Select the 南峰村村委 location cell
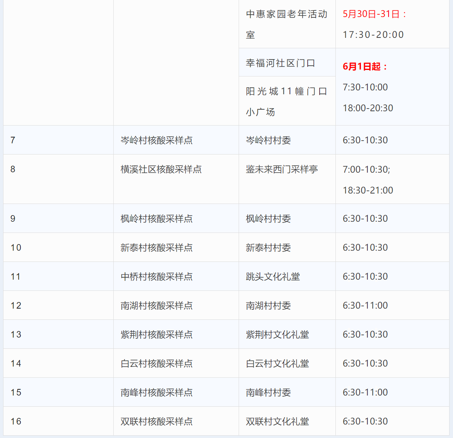 click(268, 392)
